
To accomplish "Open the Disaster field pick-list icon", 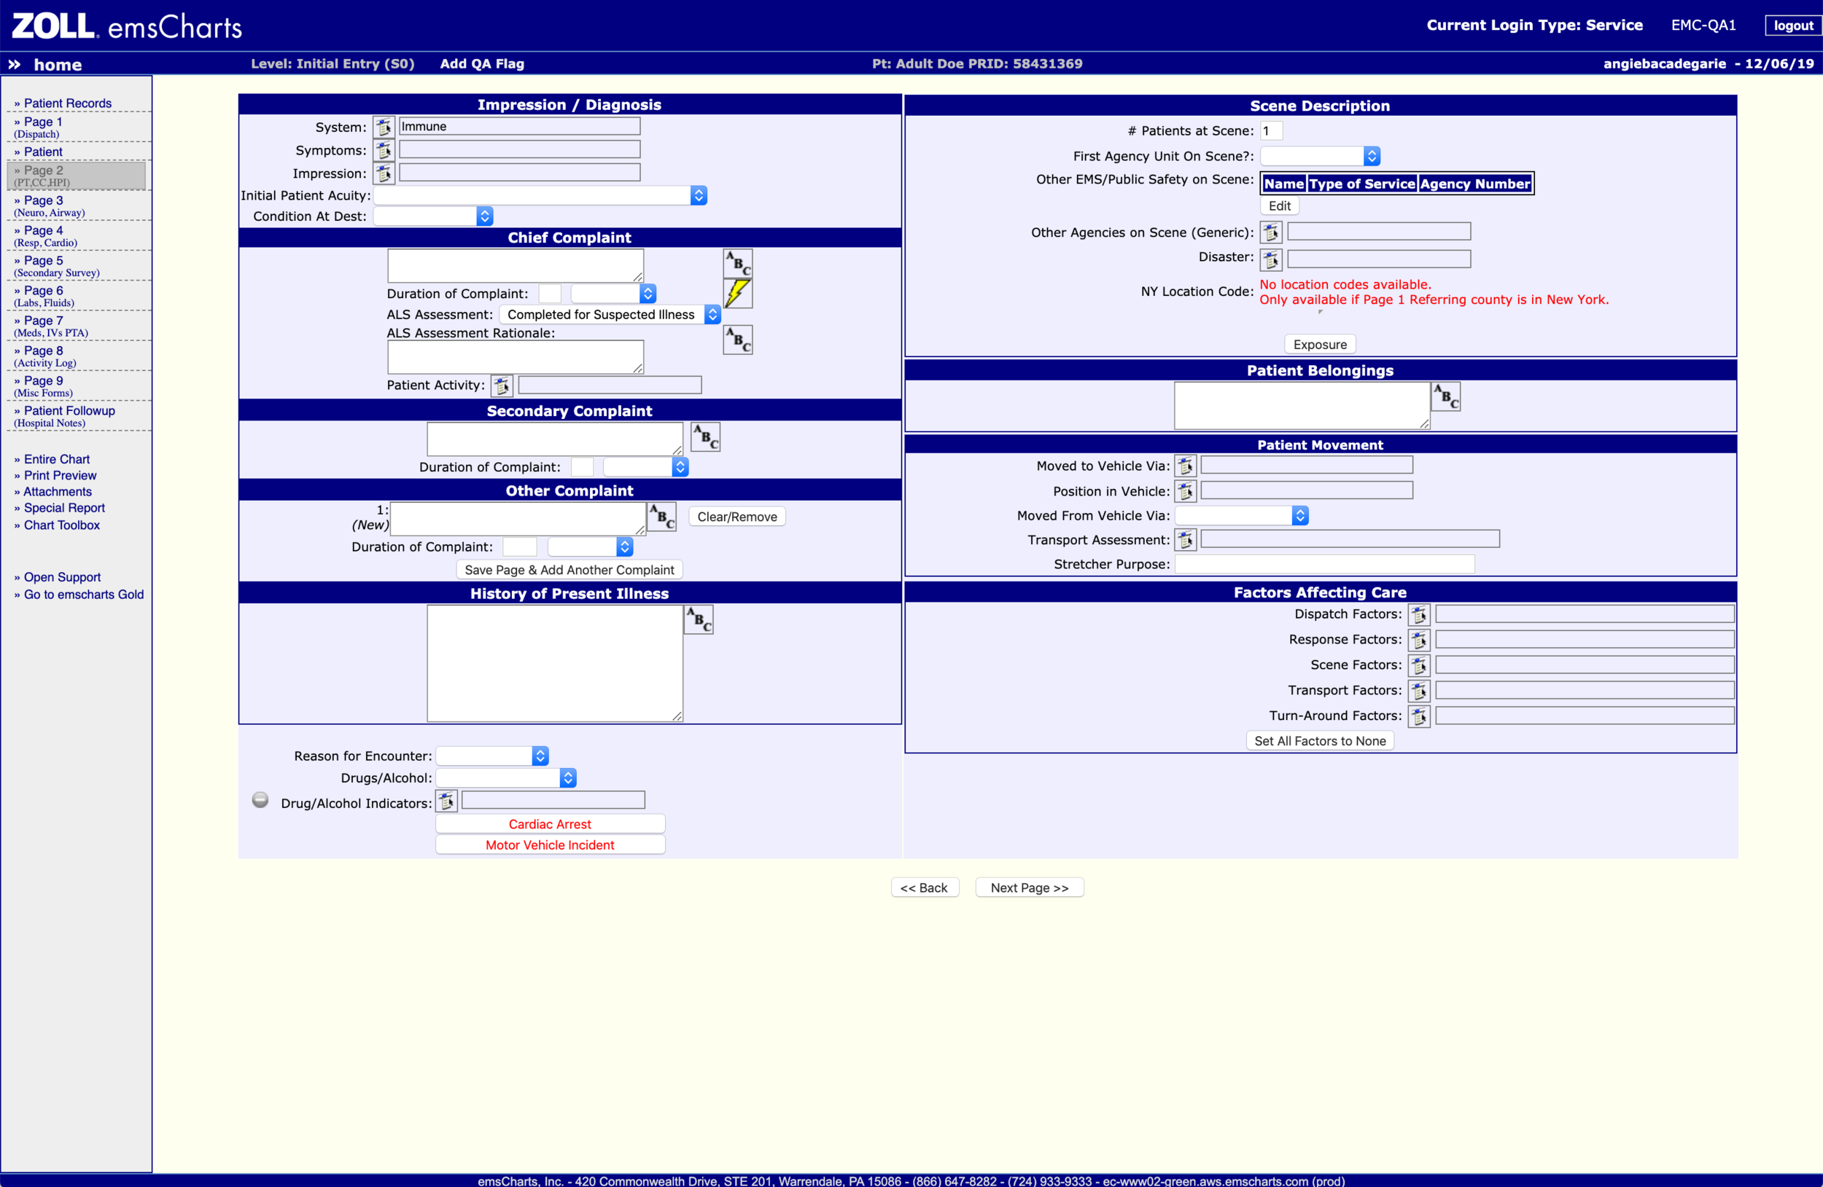I will [1271, 259].
